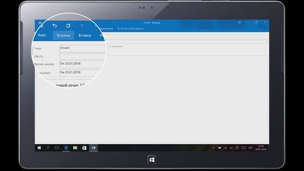Open Task View from the taskbar
The image size is (304, 171).
[x=57, y=148]
